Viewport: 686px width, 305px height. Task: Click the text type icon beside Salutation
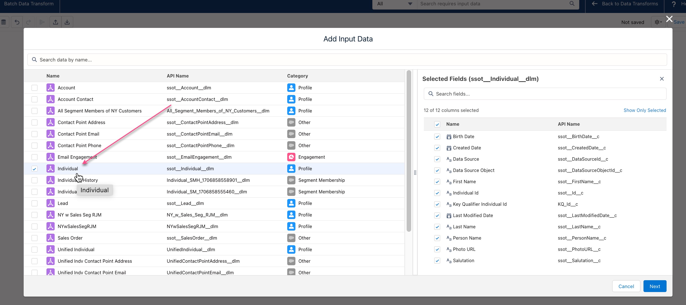point(449,261)
